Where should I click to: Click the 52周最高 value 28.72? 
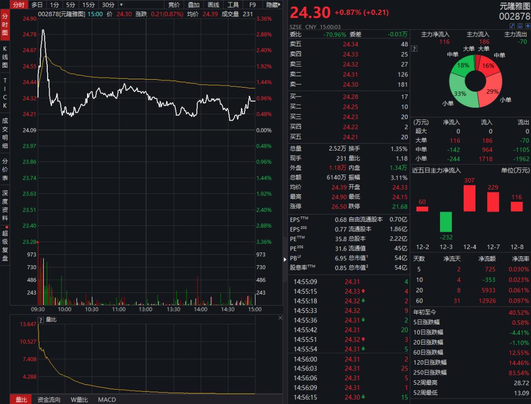tap(522, 383)
